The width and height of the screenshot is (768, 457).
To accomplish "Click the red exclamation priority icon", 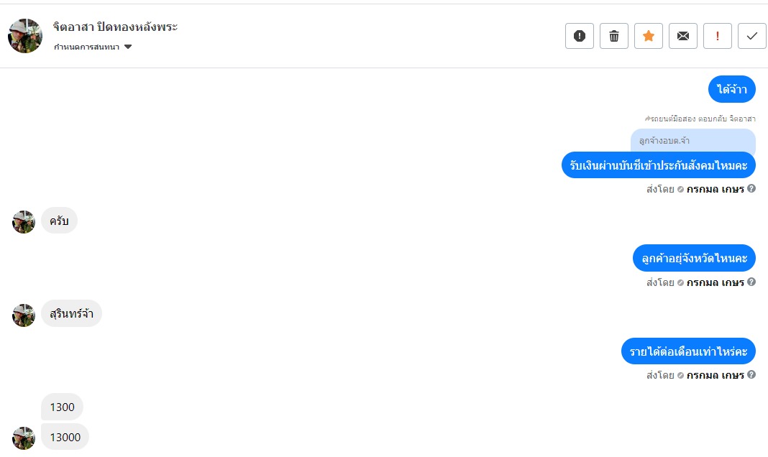I will [717, 36].
